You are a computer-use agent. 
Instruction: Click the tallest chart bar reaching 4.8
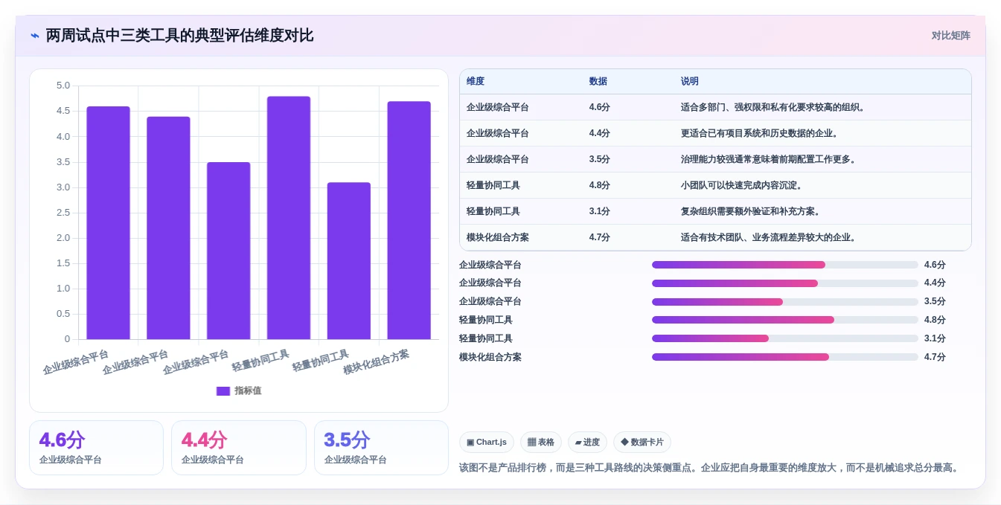(x=289, y=218)
